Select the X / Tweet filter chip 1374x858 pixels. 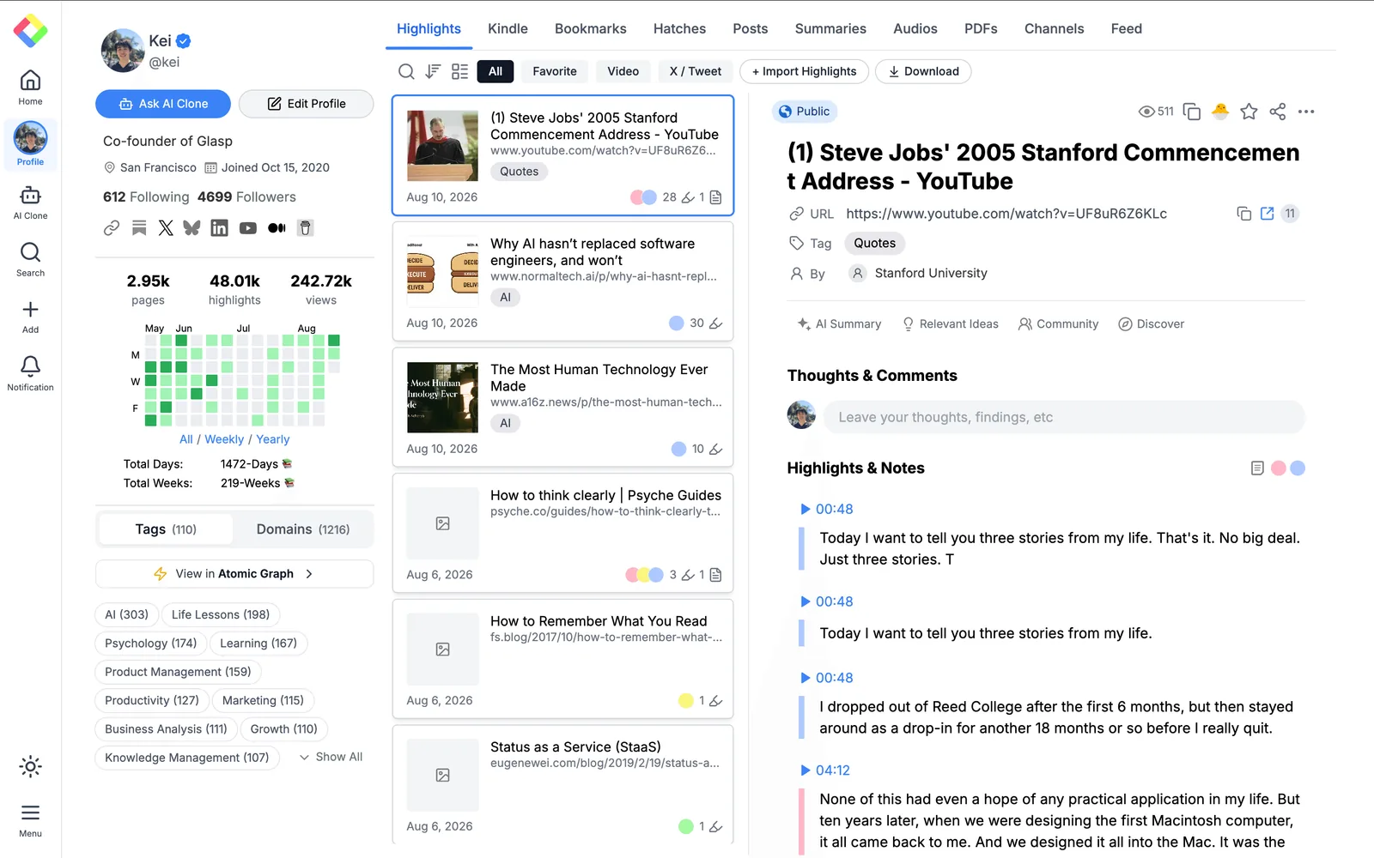pyautogui.click(x=696, y=71)
